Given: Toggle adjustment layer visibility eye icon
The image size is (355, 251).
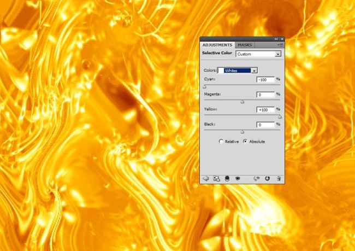Looking at the screenshot, I should pyautogui.click(x=238, y=179).
